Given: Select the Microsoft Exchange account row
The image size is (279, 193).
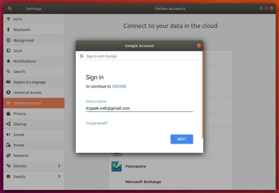Looking at the screenshot, I should coord(171,182).
